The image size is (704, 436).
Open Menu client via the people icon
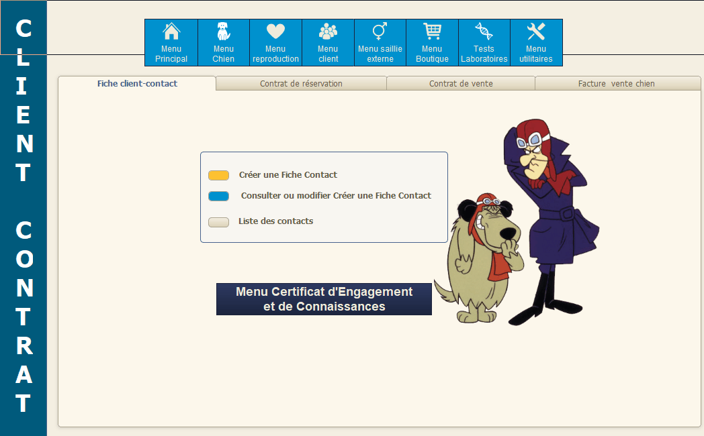click(x=328, y=32)
